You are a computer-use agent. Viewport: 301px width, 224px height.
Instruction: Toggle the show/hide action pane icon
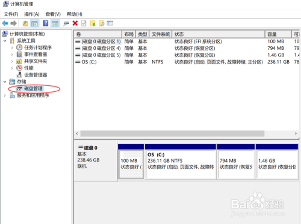click(x=55, y=23)
